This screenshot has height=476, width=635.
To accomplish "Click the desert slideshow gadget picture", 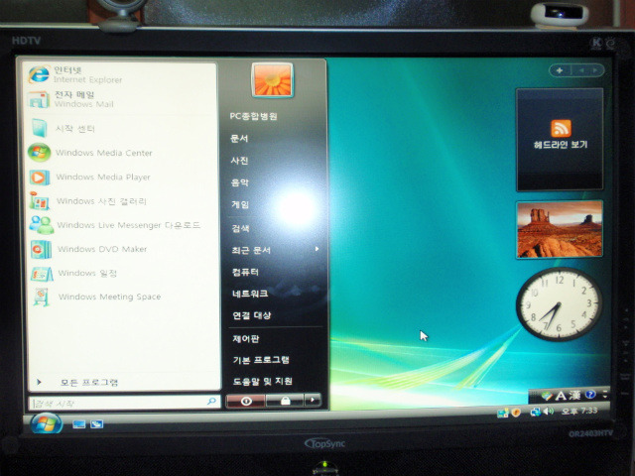I will (x=560, y=229).
